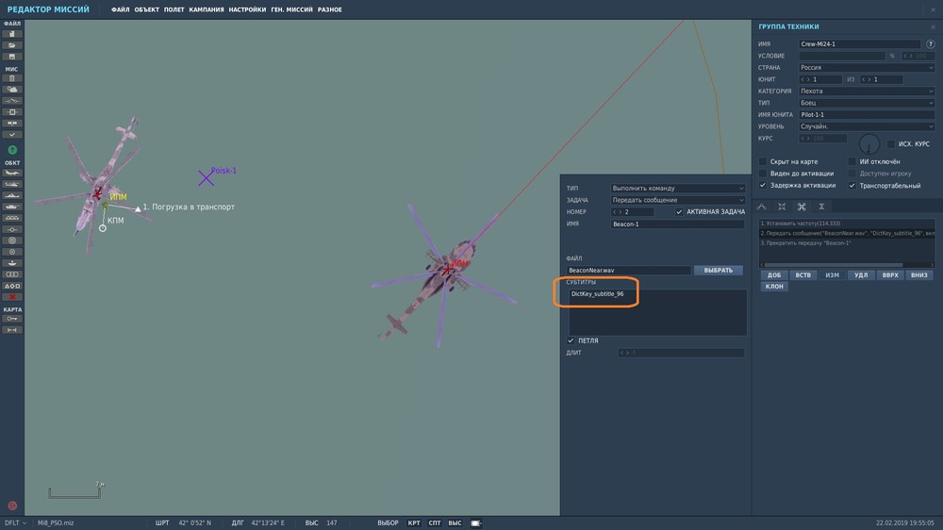Enable ИИ отключён checkbox
This screenshot has height=530, width=943.
852,162
